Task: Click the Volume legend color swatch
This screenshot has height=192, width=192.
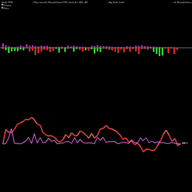Action: [2, 5]
